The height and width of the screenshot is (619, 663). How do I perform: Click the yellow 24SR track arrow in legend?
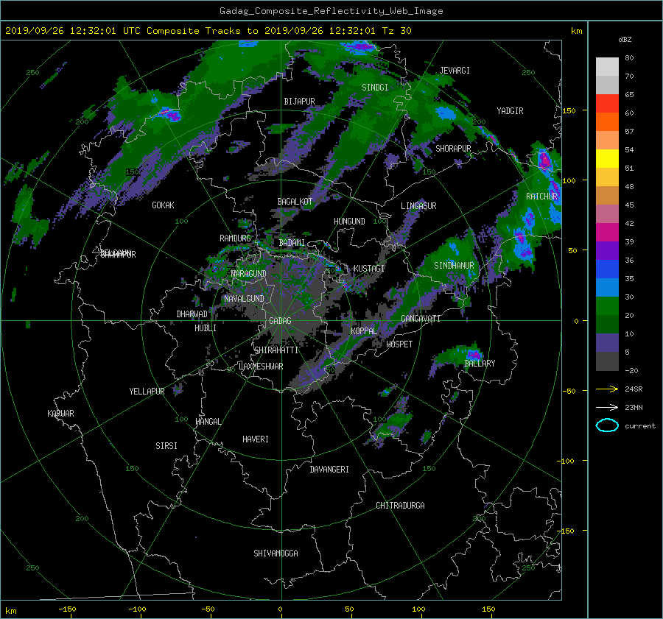click(607, 389)
